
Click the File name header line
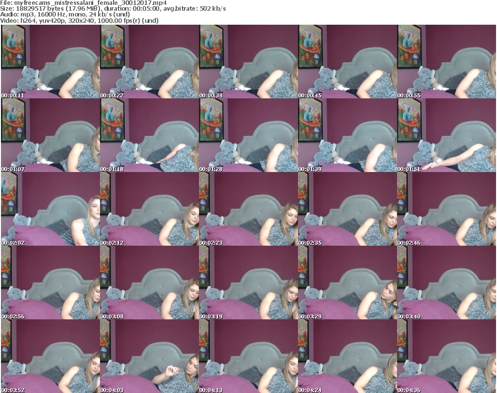click(x=83, y=3)
